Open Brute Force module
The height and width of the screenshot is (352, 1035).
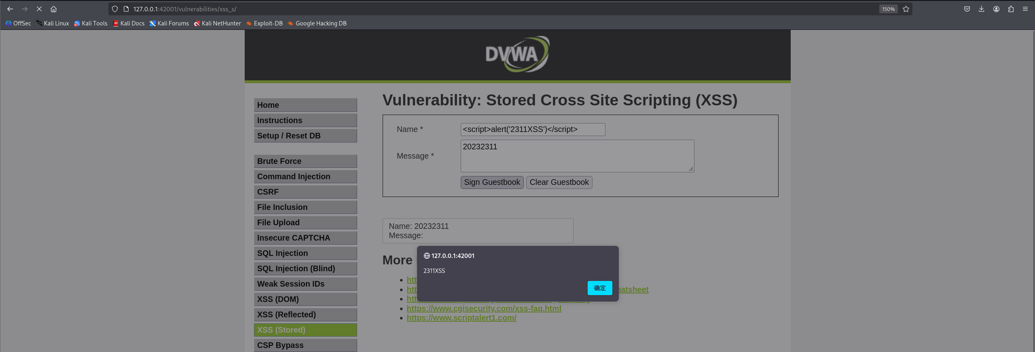click(305, 161)
